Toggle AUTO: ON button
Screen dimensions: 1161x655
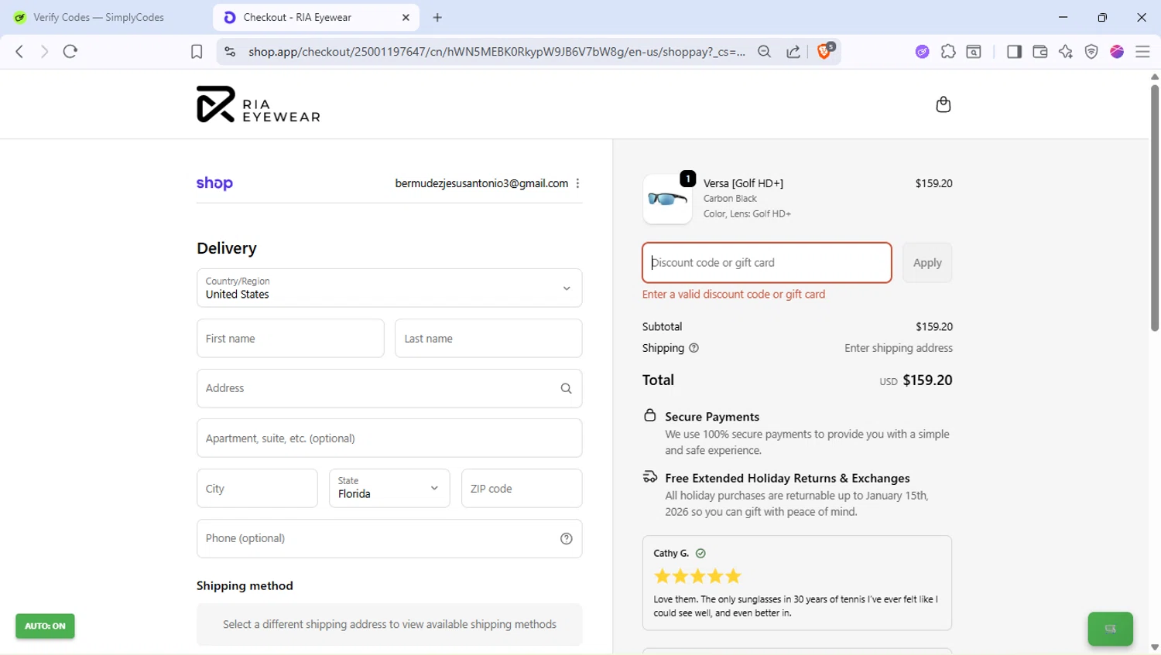(x=45, y=626)
